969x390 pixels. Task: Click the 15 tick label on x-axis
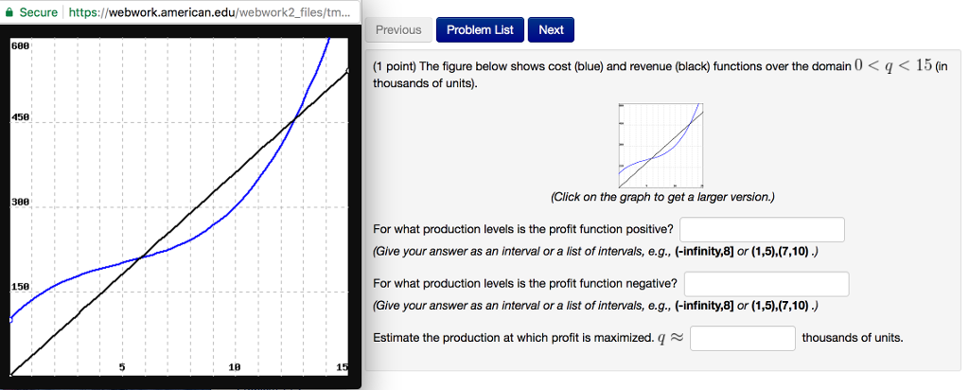coord(343,365)
